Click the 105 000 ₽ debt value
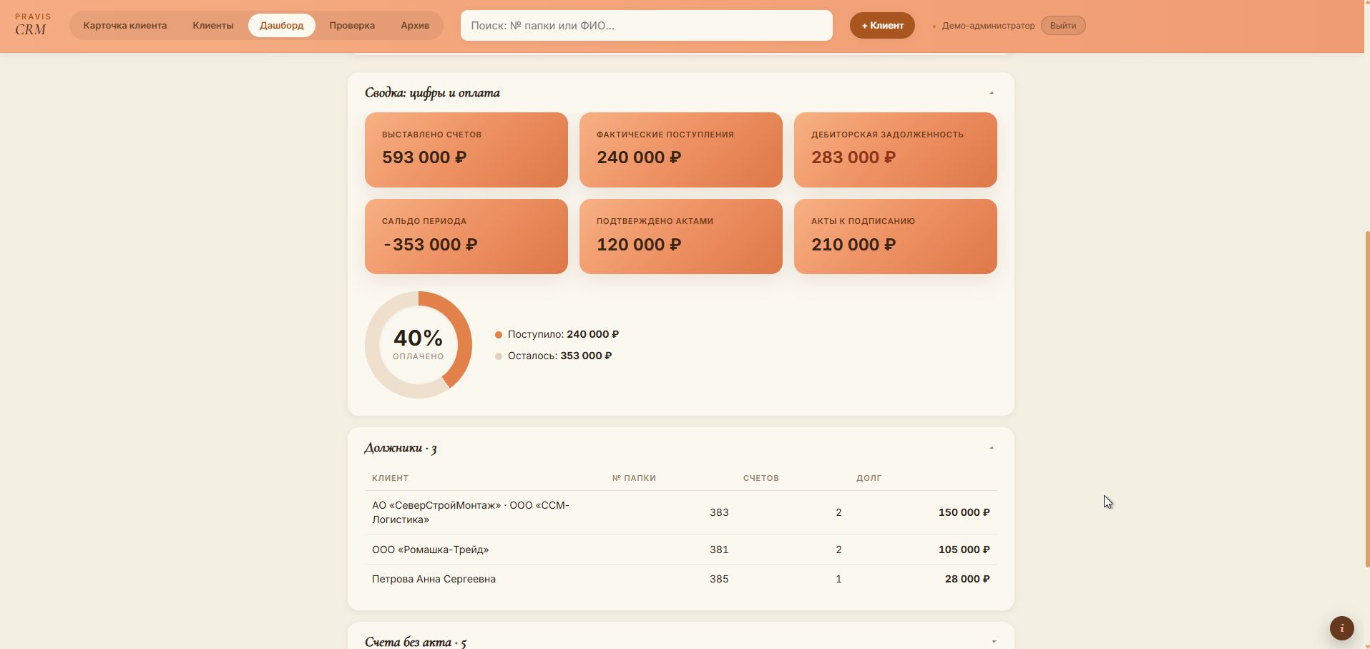The image size is (1370, 649). coord(964,550)
